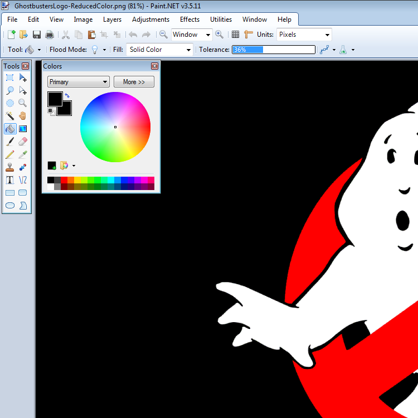Select the Rounded Rectangle tool
This screenshot has width=418, height=418.
(23, 193)
